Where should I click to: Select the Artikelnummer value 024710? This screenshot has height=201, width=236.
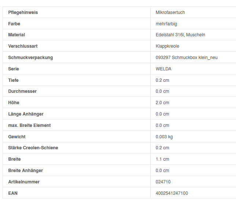[163, 182]
